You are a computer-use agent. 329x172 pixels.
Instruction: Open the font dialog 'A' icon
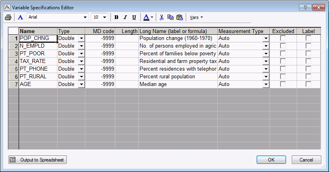point(20,17)
